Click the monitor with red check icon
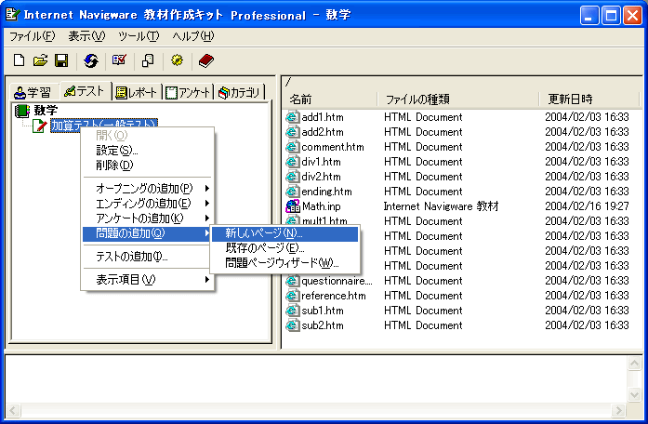 [x=119, y=60]
